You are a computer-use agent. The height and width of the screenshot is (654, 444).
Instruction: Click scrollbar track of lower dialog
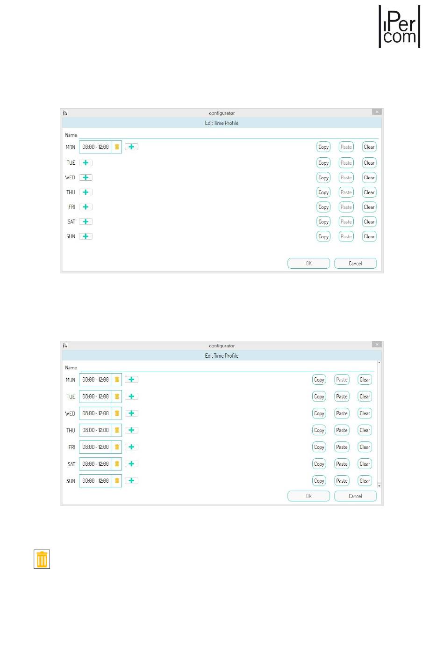tap(379, 424)
